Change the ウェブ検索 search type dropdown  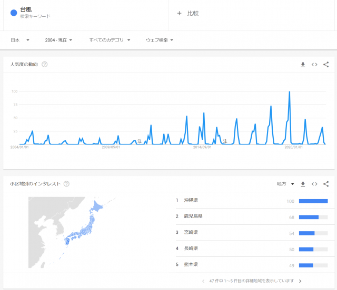coord(160,40)
